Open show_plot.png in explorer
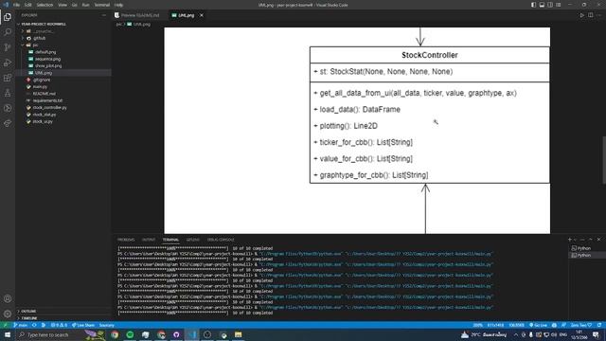 pyautogui.click(x=63, y=65)
